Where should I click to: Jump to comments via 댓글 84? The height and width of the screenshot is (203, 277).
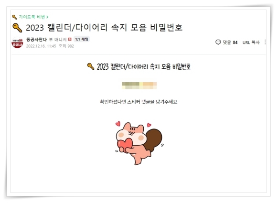(x=230, y=43)
